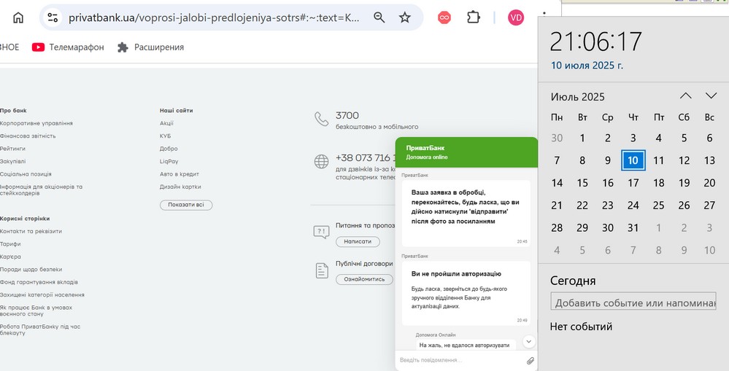Open Захищені категорії населення link
The image size is (729, 371).
point(42,294)
